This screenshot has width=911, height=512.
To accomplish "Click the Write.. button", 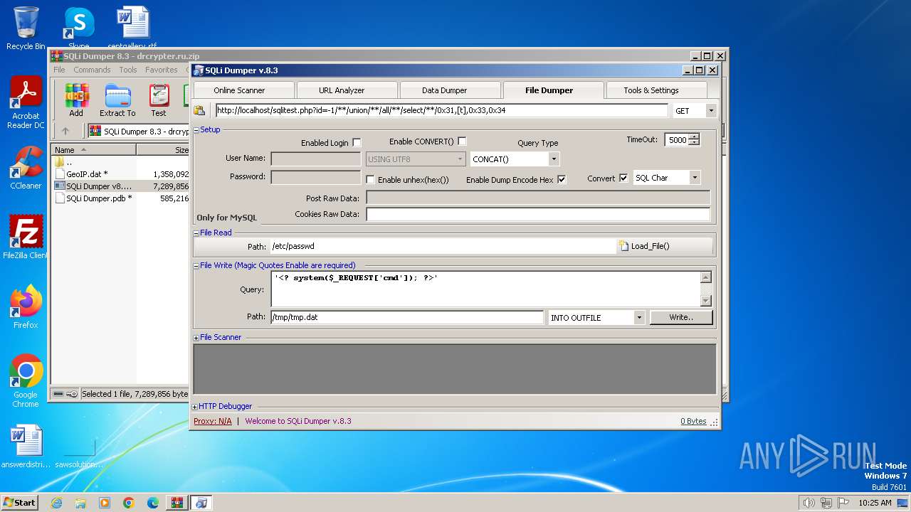I will tap(681, 317).
